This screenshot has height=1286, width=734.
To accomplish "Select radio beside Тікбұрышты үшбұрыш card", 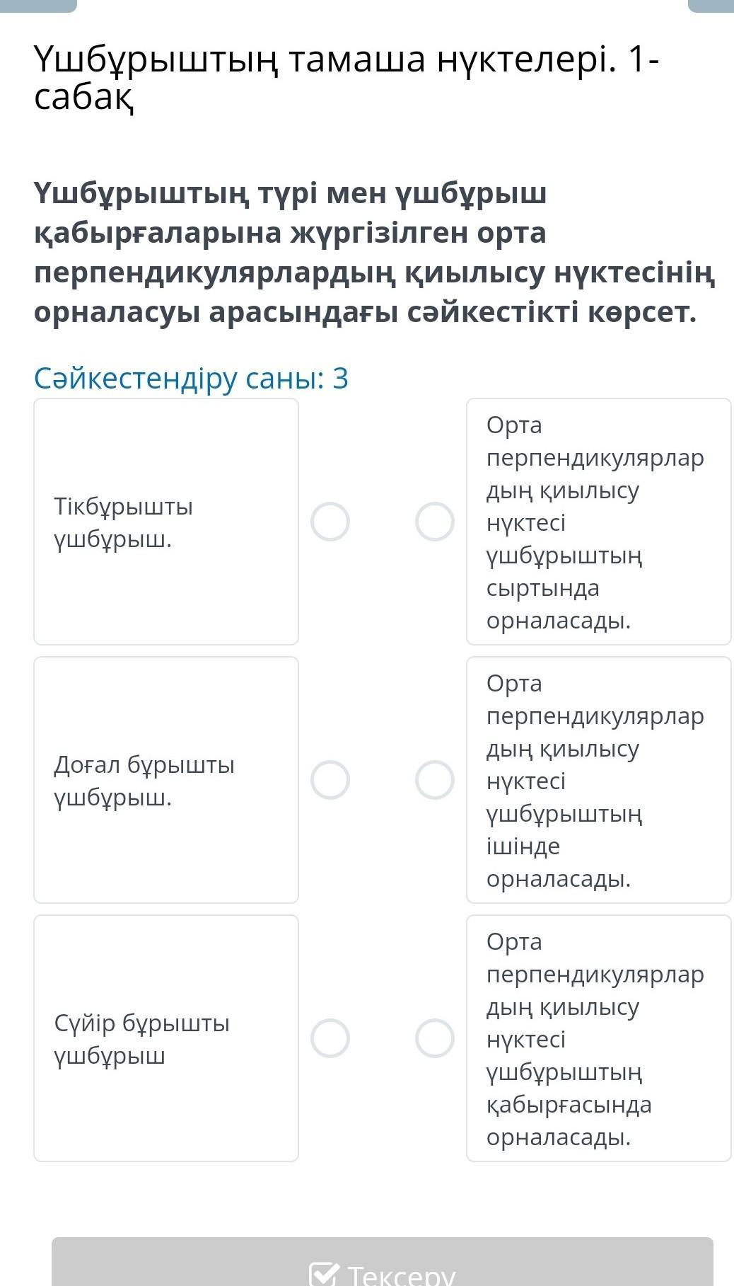I will (x=330, y=522).
